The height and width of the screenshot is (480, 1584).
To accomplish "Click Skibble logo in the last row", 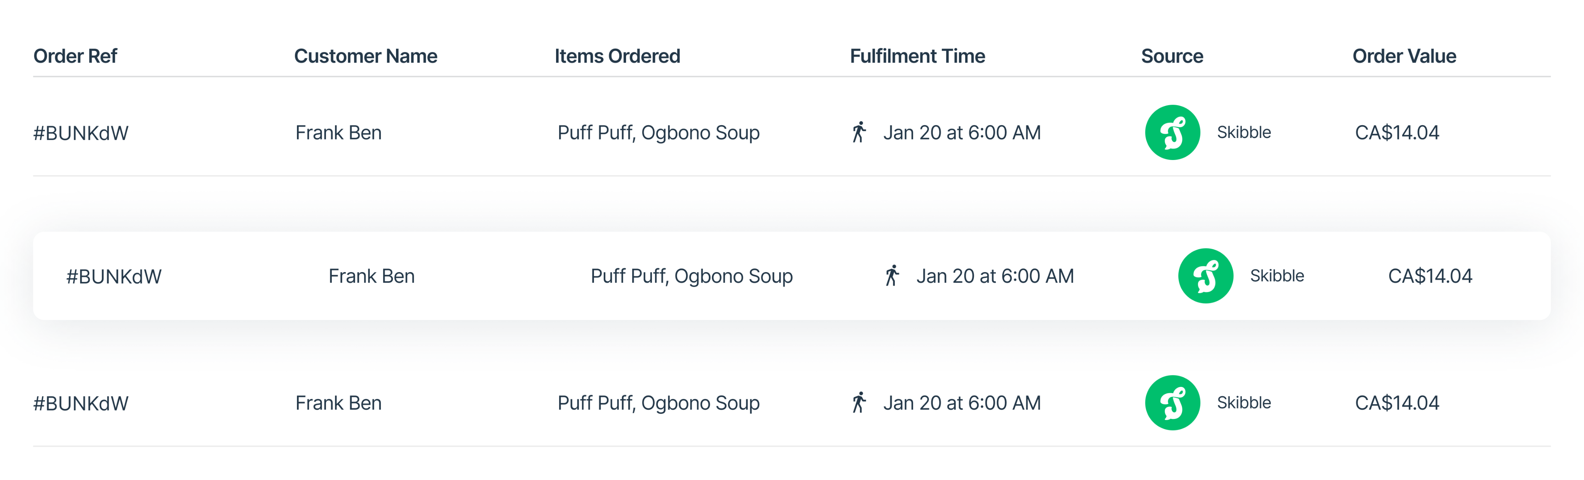I will (x=1172, y=403).
